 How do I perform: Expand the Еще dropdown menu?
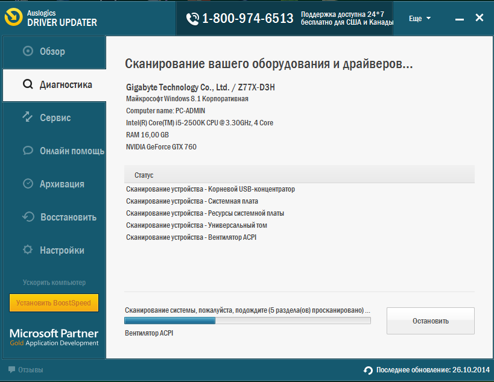coord(419,19)
